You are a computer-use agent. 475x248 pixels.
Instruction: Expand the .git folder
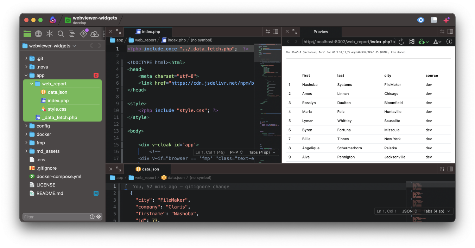(26, 58)
